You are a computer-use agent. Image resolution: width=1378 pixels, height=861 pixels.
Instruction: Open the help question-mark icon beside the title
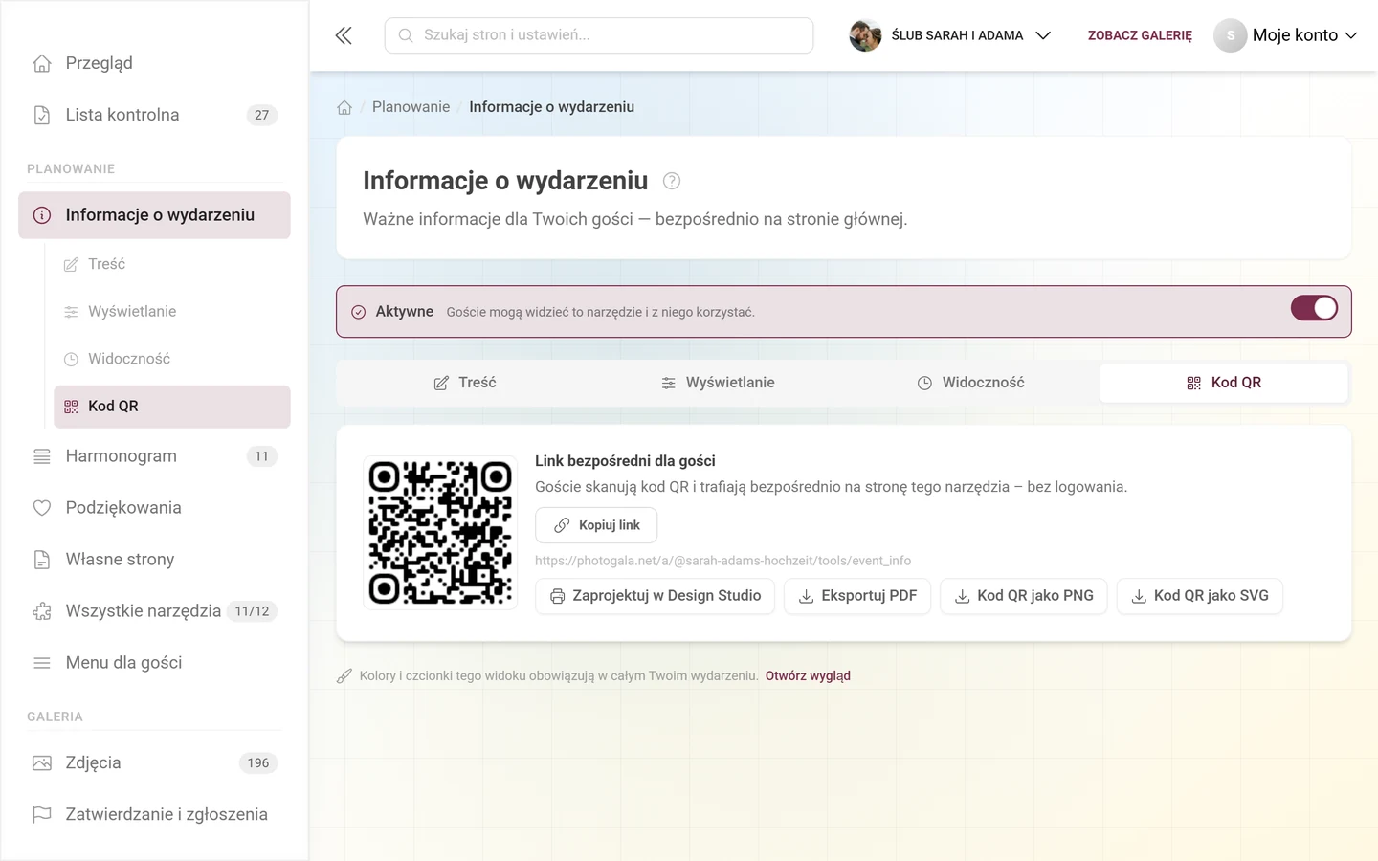click(672, 181)
